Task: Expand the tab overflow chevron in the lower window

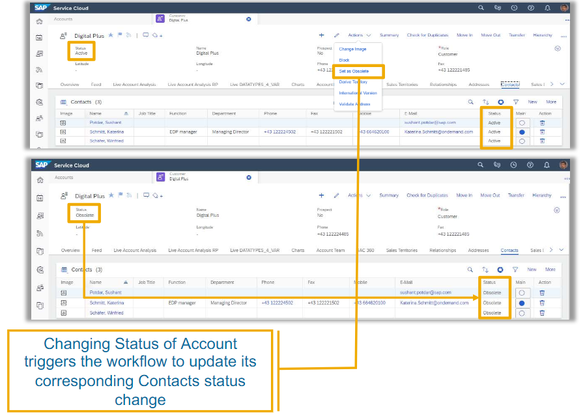Action: 562,250
